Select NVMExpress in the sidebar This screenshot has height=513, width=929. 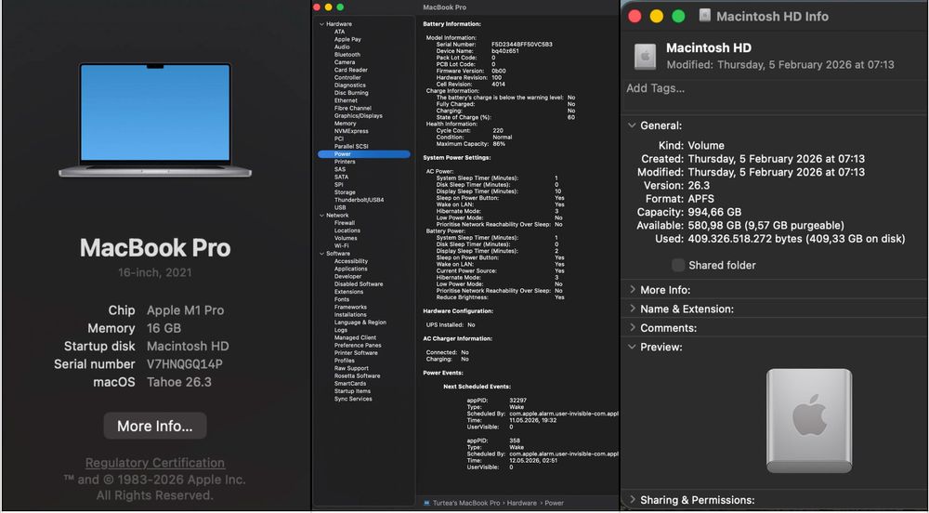click(351, 132)
